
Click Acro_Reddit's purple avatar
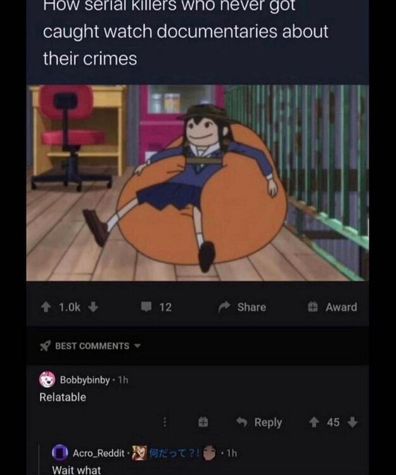click(x=60, y=453)
